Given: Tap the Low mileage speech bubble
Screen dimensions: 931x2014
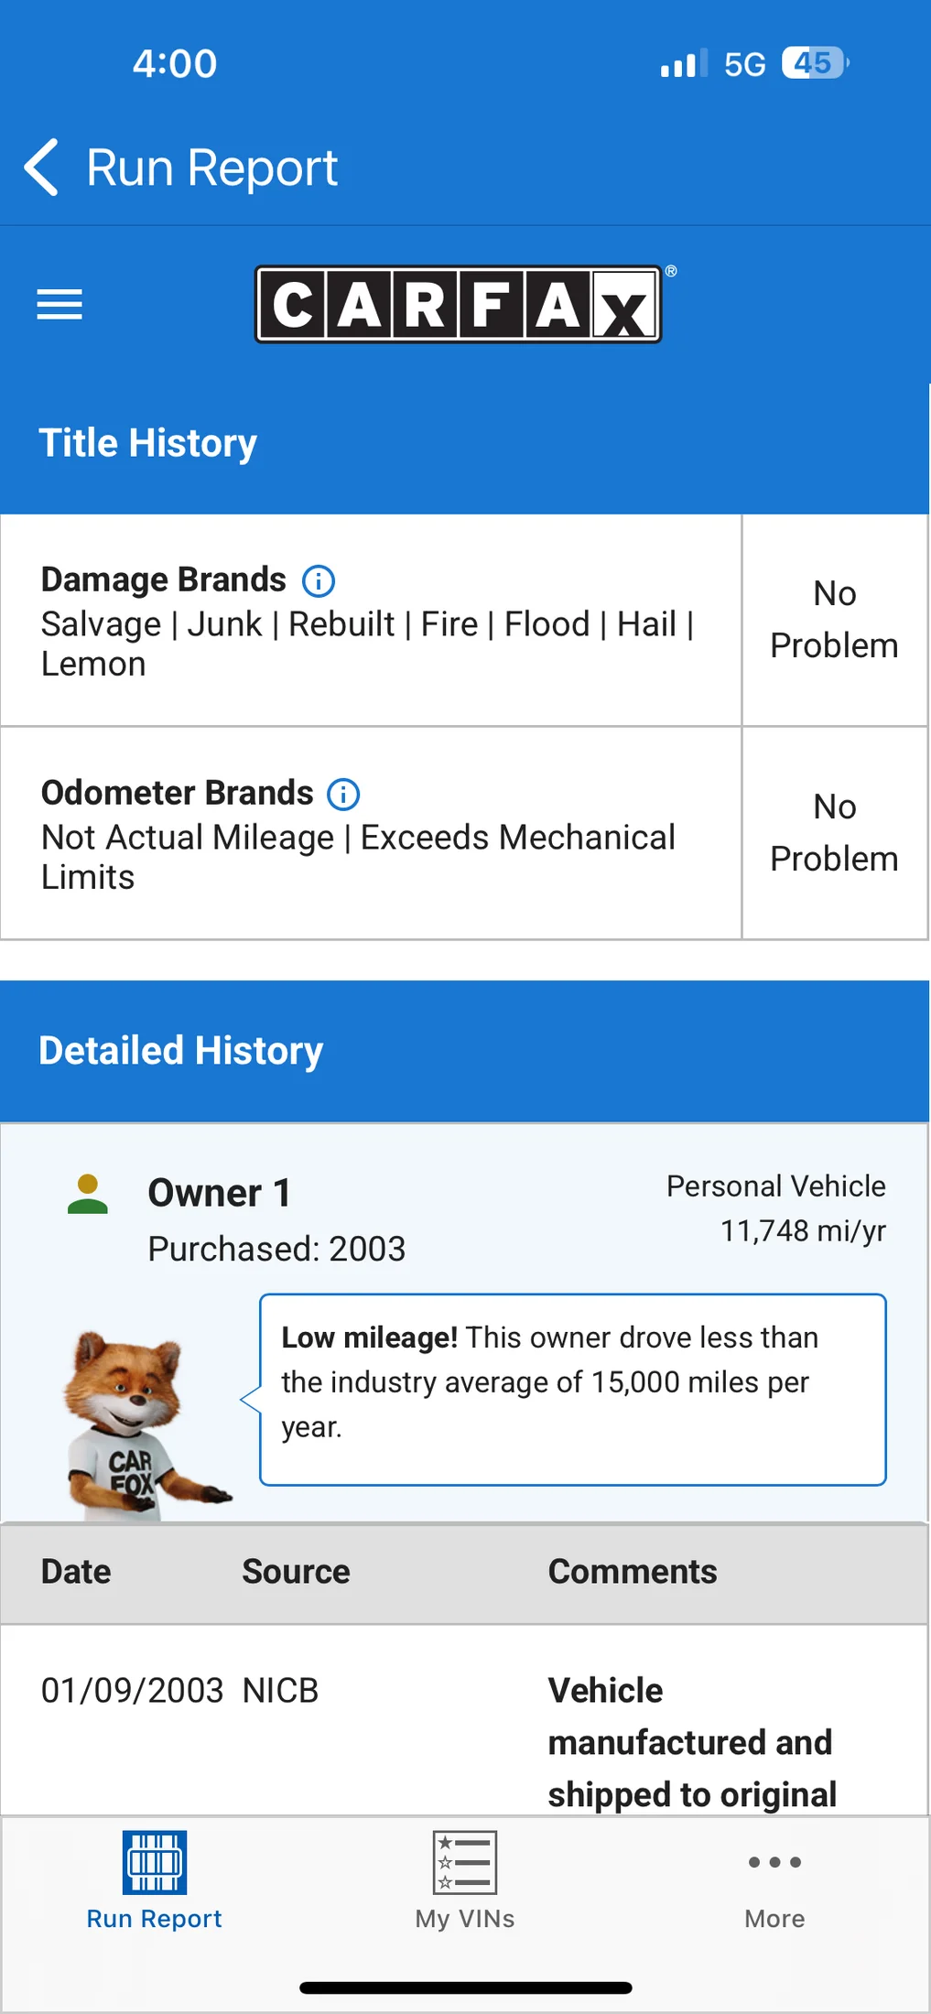Looking at the screenshot, I should (573, 1390).
